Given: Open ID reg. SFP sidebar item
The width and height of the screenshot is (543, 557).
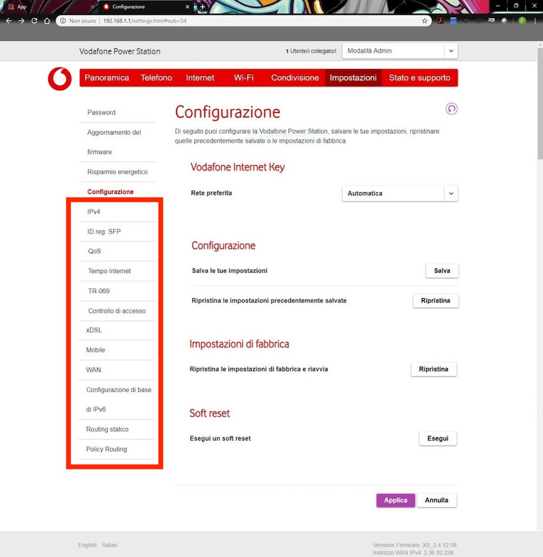Looking at the screenshot, I should point(104,232).
